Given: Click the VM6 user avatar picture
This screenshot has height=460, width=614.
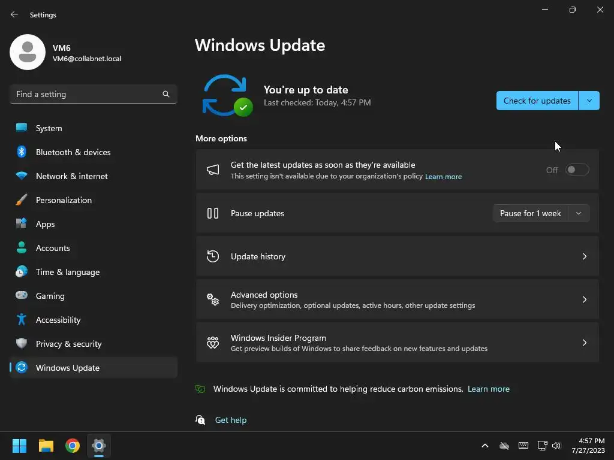Looking at the screenshot, I should (28, 52).
